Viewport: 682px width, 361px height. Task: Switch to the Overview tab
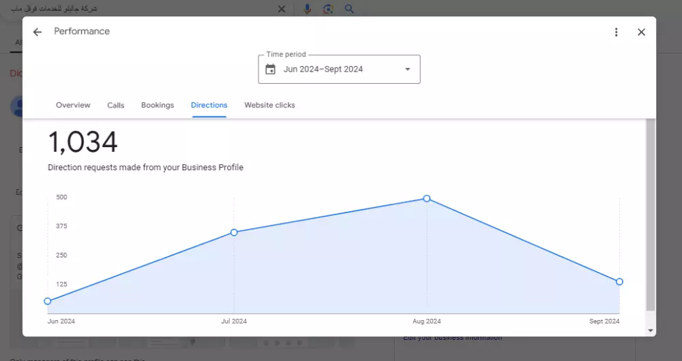click(73, 105)
